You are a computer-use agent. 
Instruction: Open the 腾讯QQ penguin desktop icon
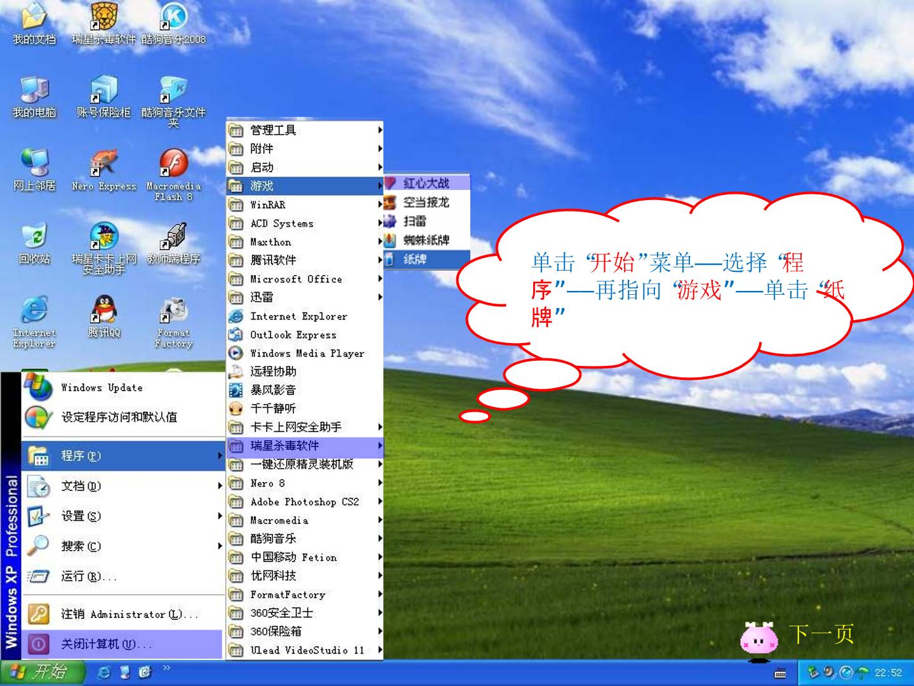click(x=104, y=316)
